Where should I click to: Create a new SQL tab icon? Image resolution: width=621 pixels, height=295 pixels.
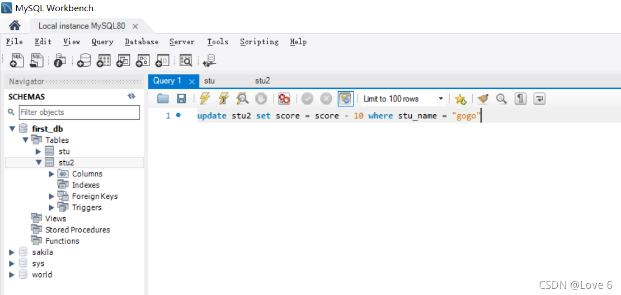point(17,60)
